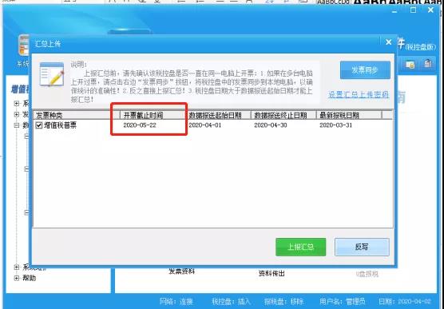
Task: Click the 发票同步 button
Action: (365, 70)
